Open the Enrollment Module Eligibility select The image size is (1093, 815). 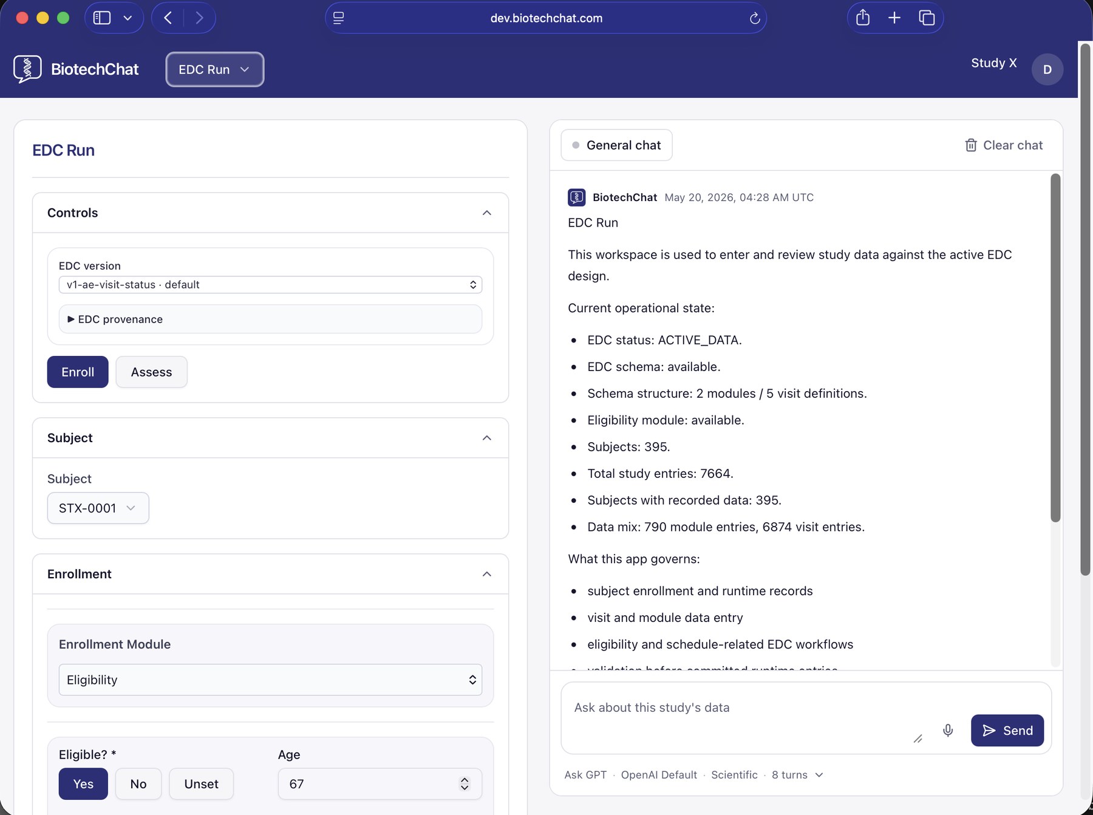point(270,680)
